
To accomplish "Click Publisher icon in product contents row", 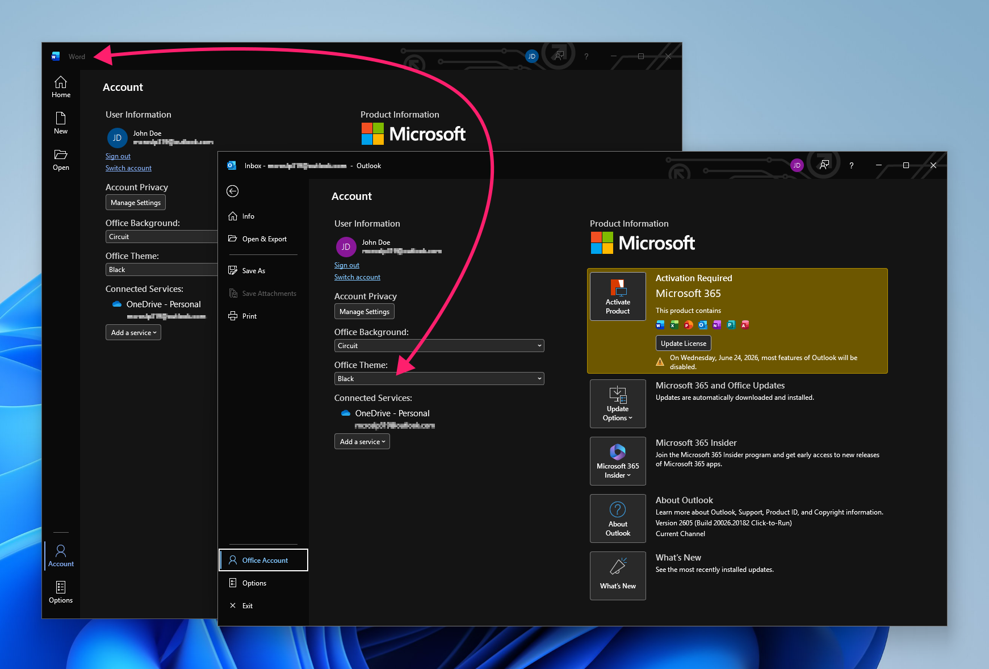I will (x=731, y=325).
